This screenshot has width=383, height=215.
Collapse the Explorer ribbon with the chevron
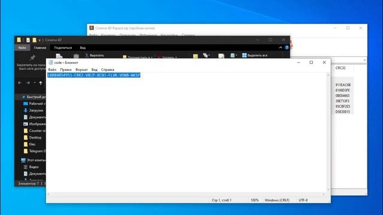281,48
